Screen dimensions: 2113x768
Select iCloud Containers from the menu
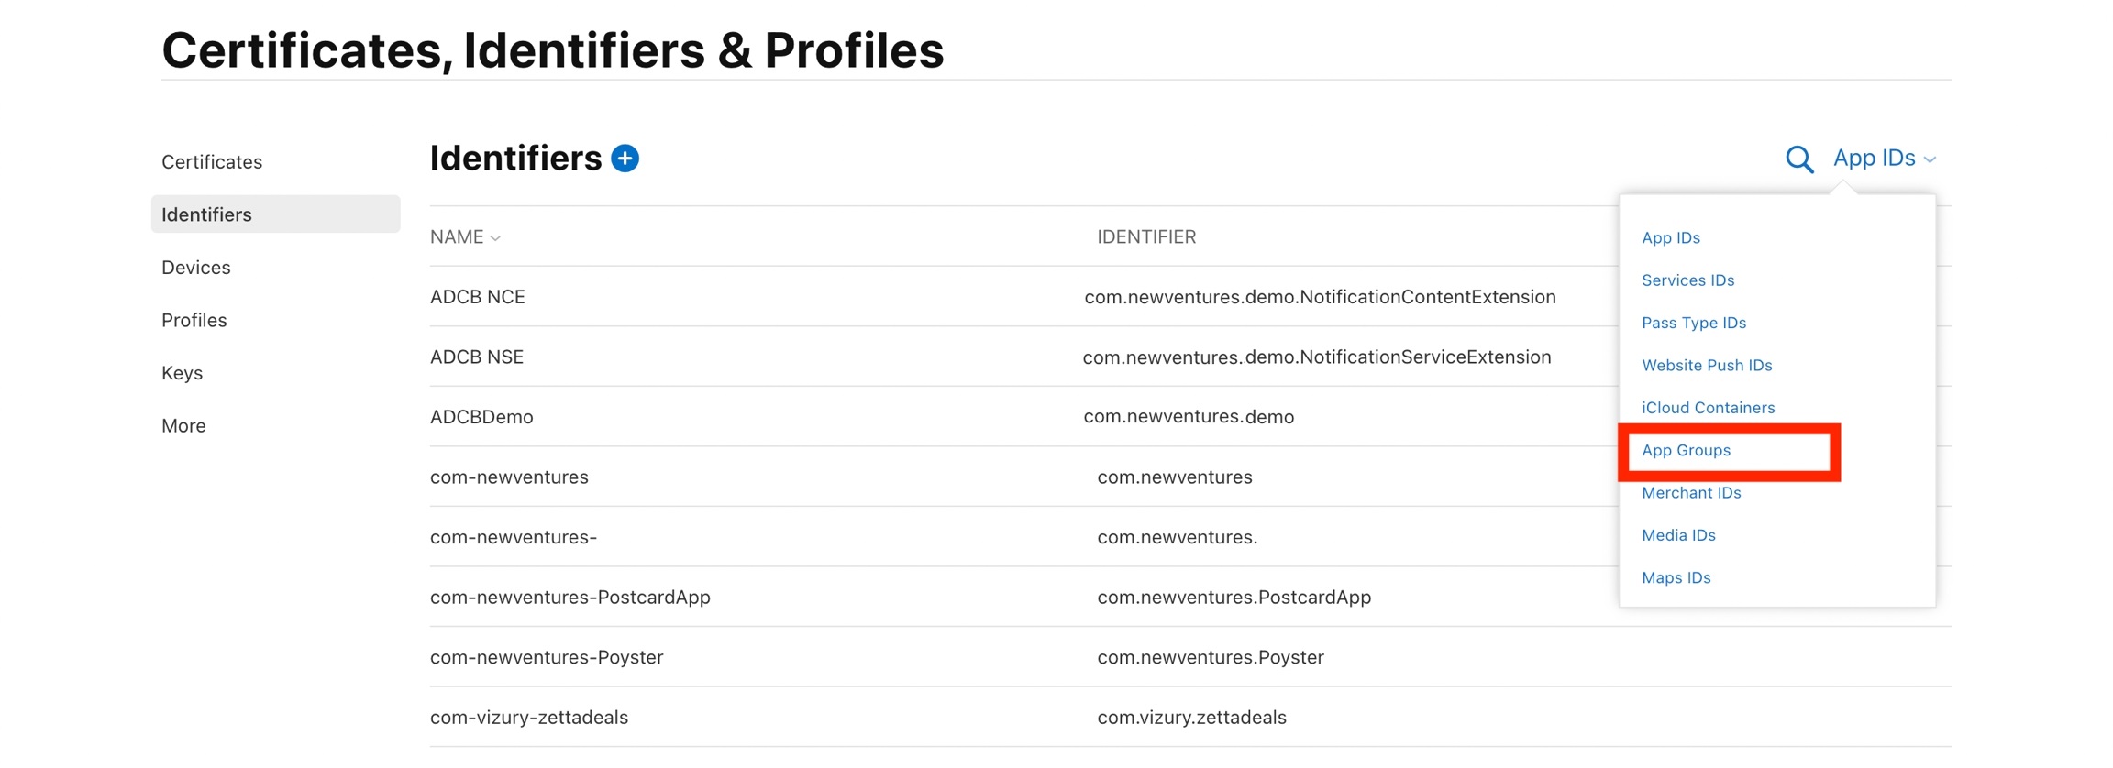[x=1708, y=408]
